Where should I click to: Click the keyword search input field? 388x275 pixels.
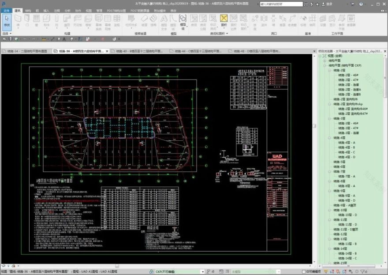280,4
